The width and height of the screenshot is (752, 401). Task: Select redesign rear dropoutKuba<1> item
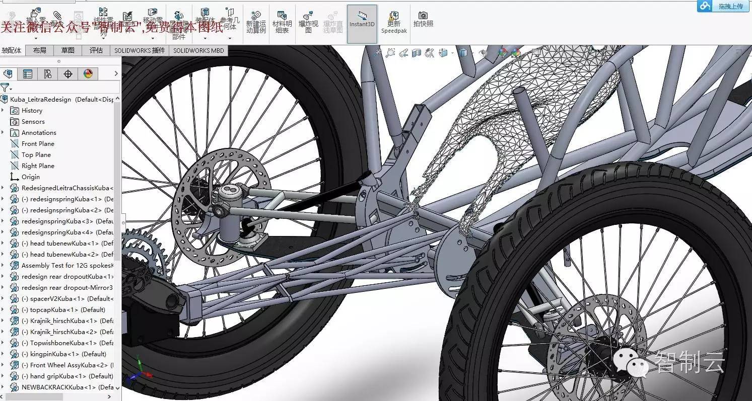[x=67, y=277]
